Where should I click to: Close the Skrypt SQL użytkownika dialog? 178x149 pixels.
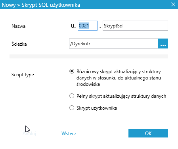click(x=173, y=4)
